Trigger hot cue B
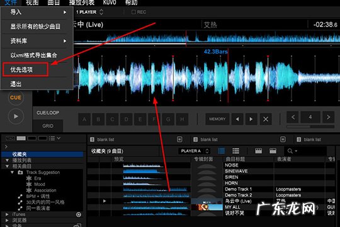The width and height of the screenshot is (340, 227). click(x=98, y=119)
